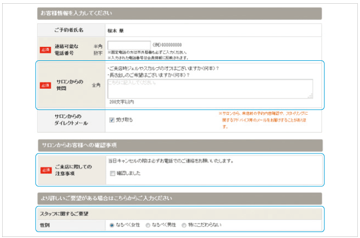
Task: Select the なるべく男性 radio button
Action: (x=148, y=225)
